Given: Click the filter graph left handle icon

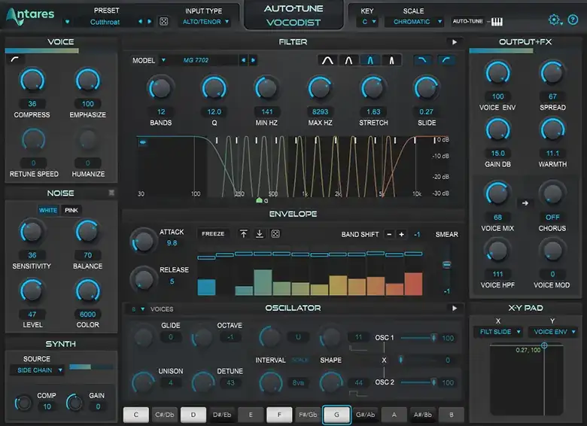Looking at the screenshot, I should (143, 142).
